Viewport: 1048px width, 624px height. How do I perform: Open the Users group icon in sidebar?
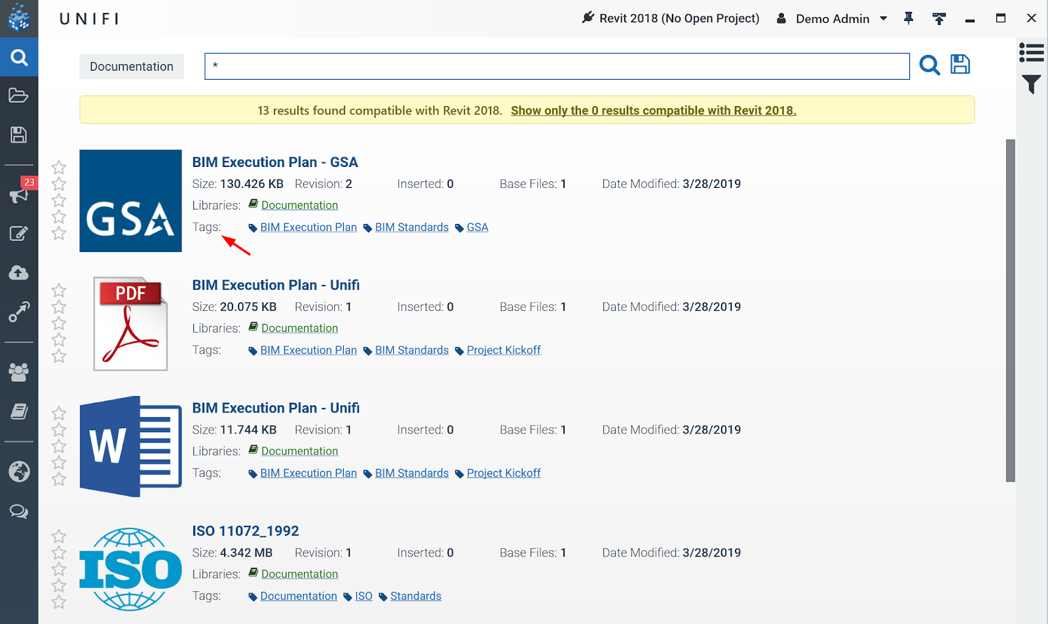(19, 372)
